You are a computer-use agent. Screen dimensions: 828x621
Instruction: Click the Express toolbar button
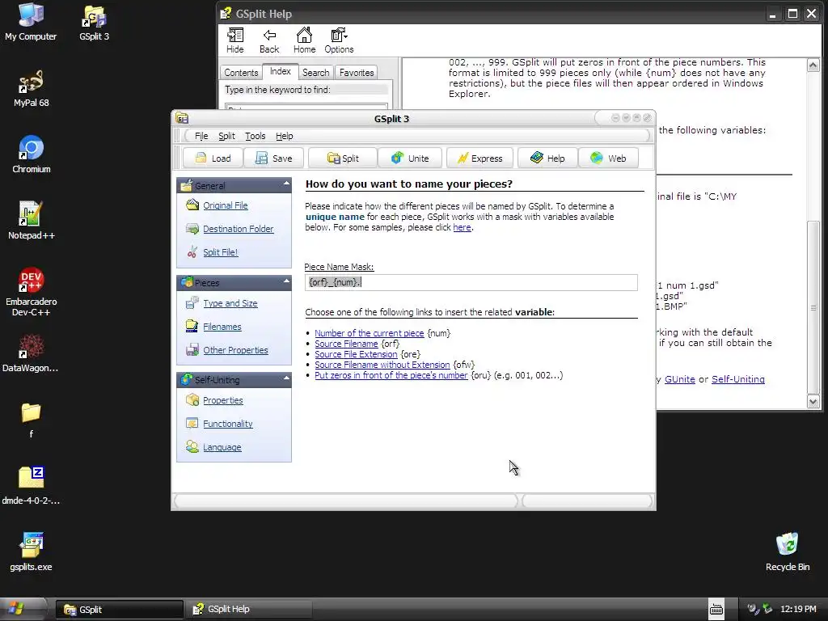point(479,158)
